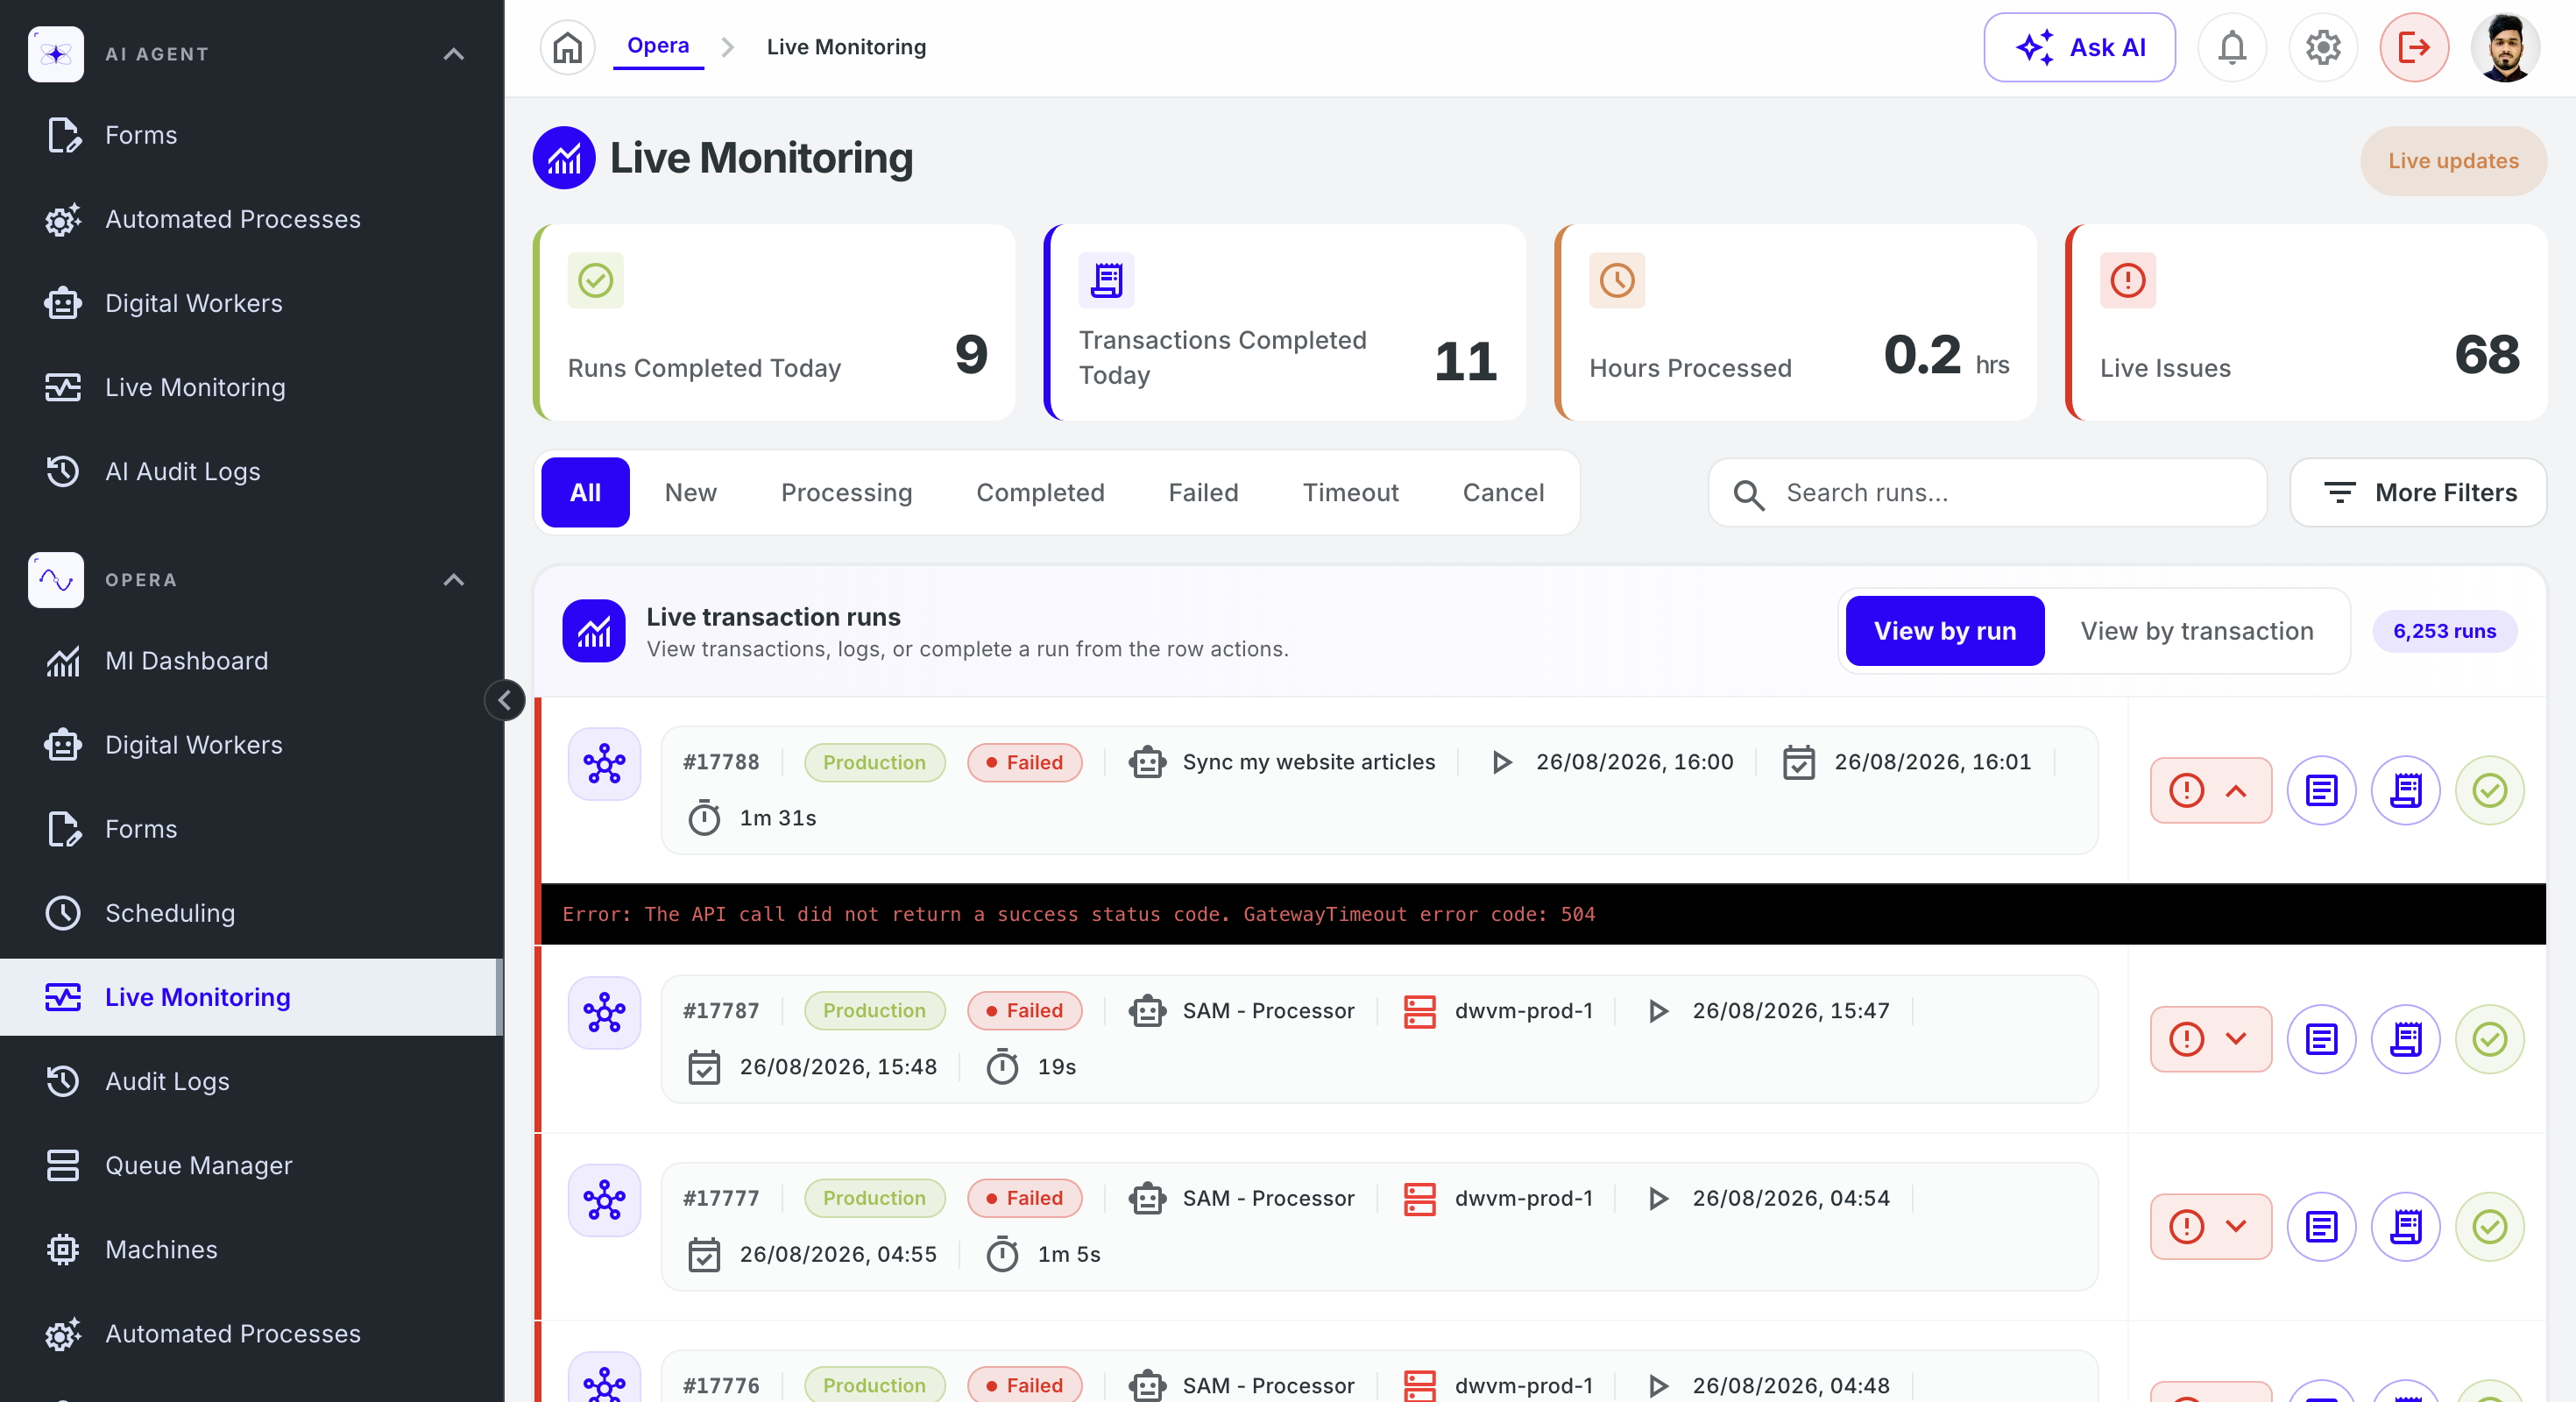Complete run #17777 with checkmark icon
Image resolution: width=2576 pixels, height=1402 pixels.
2490,1226
